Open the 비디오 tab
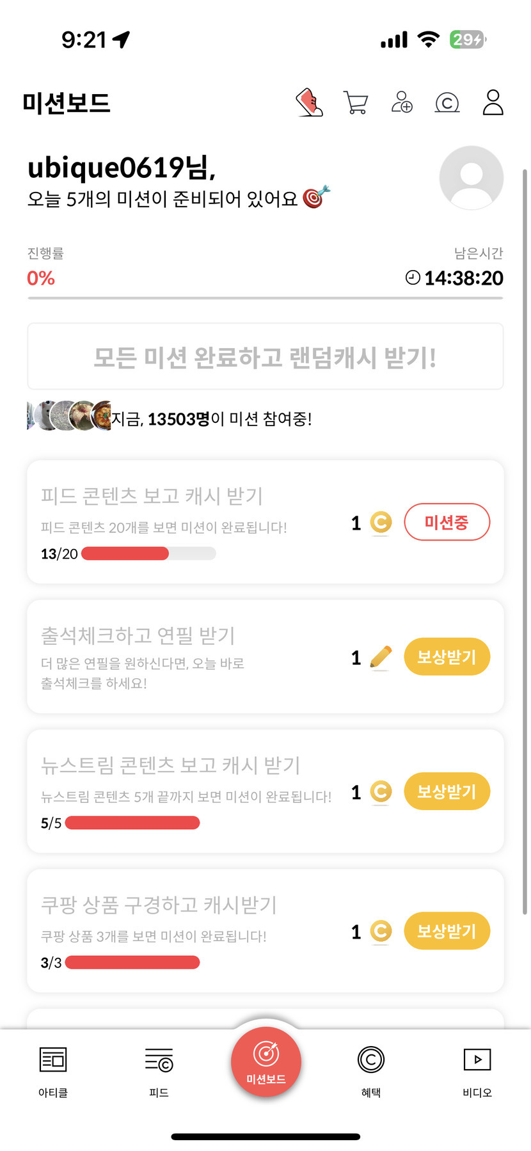Screen dimensions: 531x1151 coord(477,1070)
